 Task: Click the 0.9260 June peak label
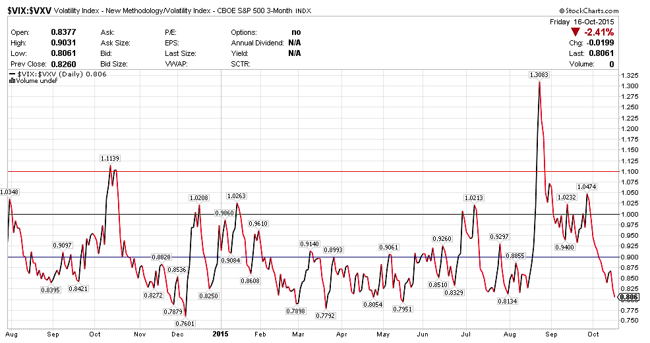[x=442, y=239]
